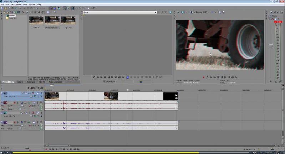
Task: Switch to the Video FX tab
Action: click(x=42, y=82)
